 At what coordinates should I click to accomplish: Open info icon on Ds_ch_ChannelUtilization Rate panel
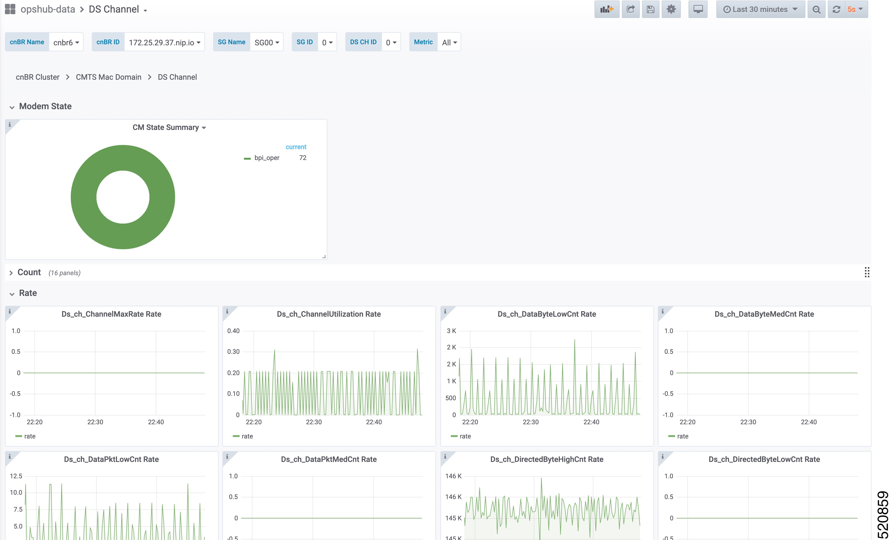pos(227,311)
